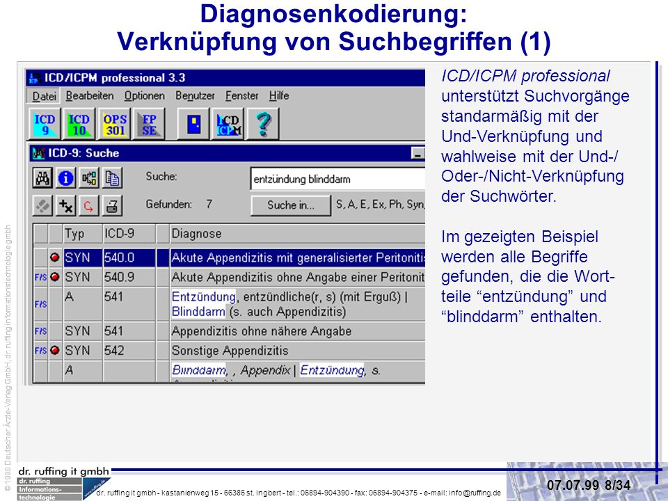This screenshot has height=501, width=668.
Task: Open the Datei menu
Action: click(45, 96)
